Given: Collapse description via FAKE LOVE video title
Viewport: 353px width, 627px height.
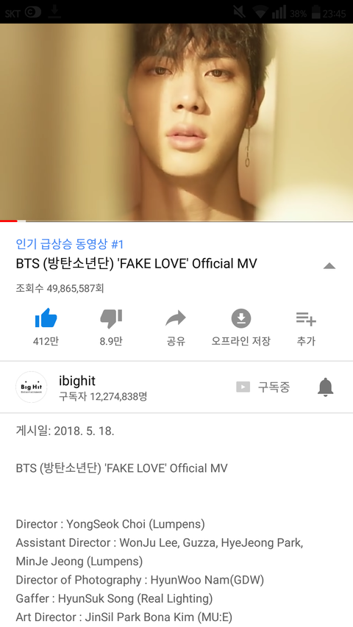Looking at the screenshot, I should [137, 264].
